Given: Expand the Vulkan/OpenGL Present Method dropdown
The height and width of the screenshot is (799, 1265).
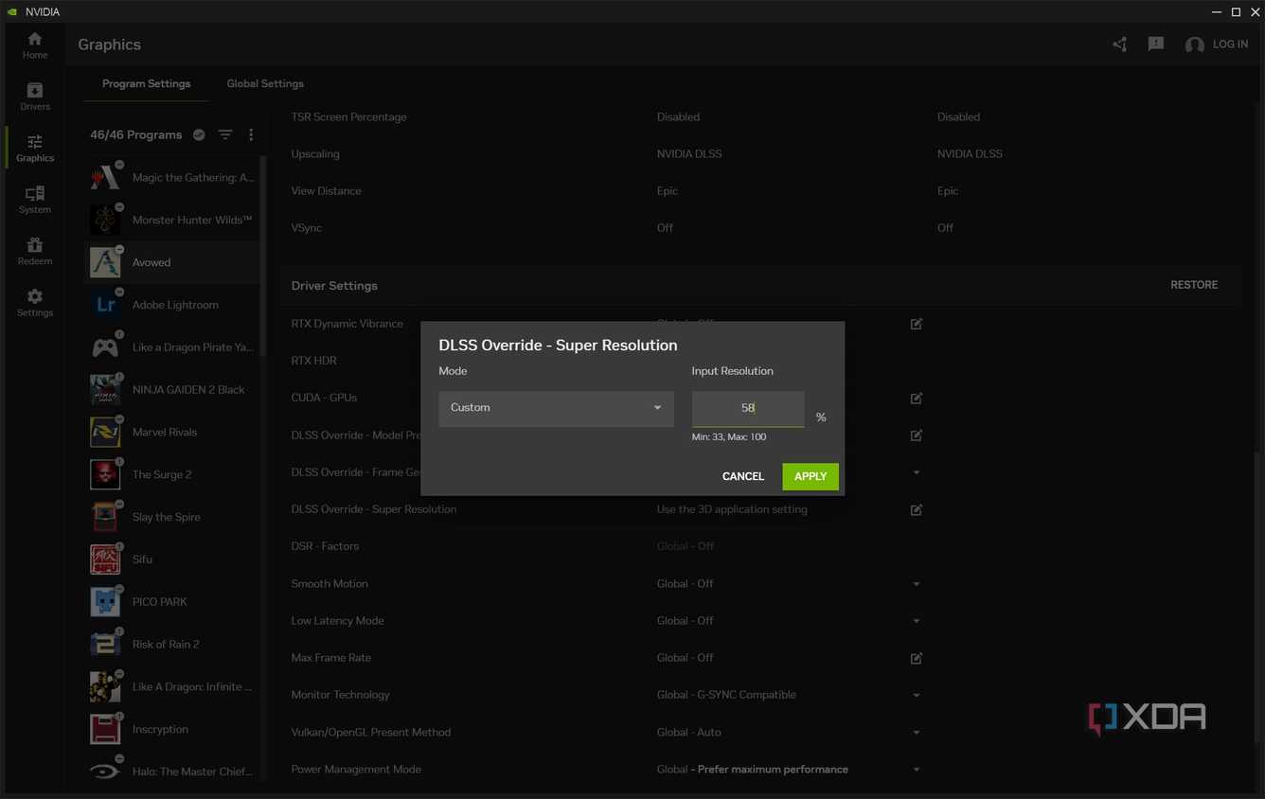Looking at the screenshot, I should [x=917, y=733].
